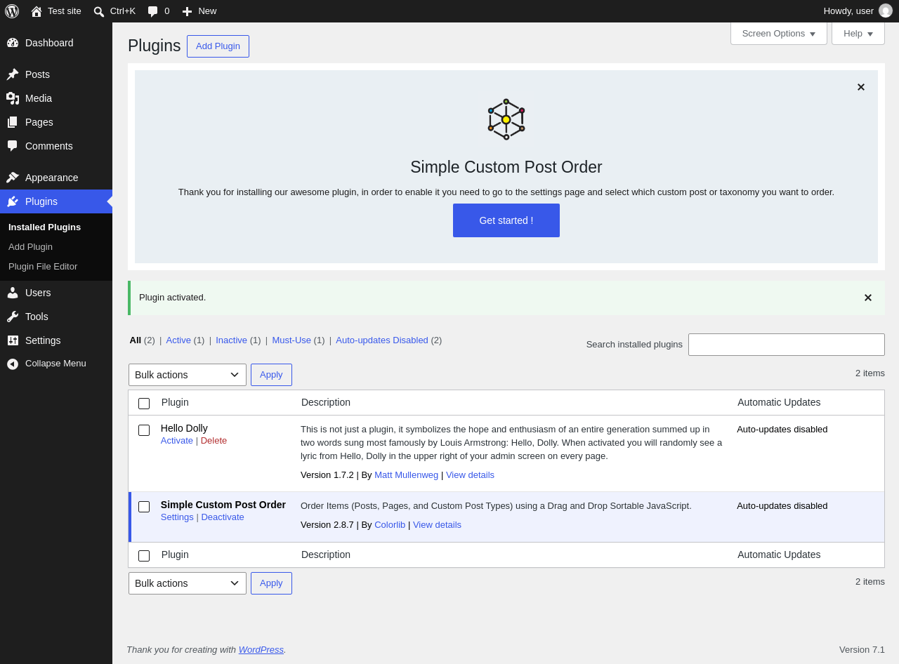Open the Colorlib author link
Viewport: 899px width, 664px height.
click(x=390, y=524)
